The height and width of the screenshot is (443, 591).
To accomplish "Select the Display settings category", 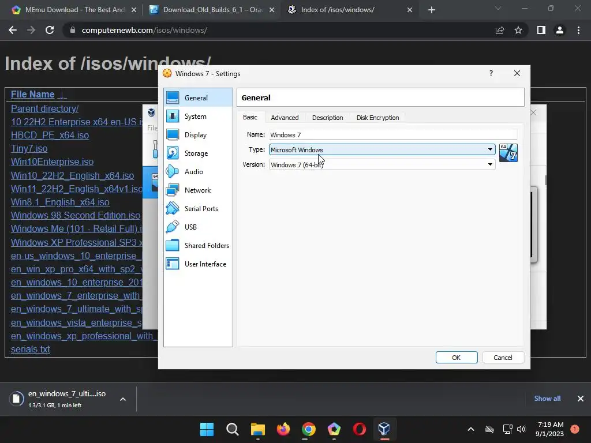I will (x=198, y=135).
